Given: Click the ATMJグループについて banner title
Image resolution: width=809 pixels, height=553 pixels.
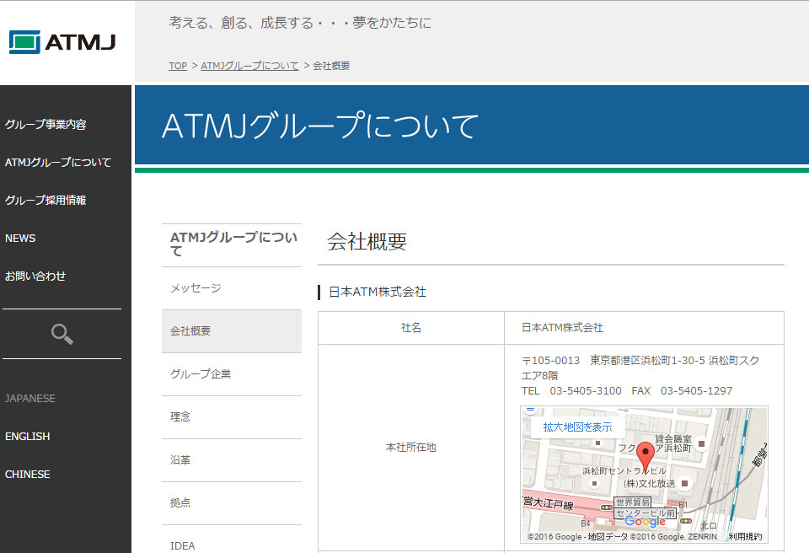Looking at the screenshot, I should (x=320, y=126).
